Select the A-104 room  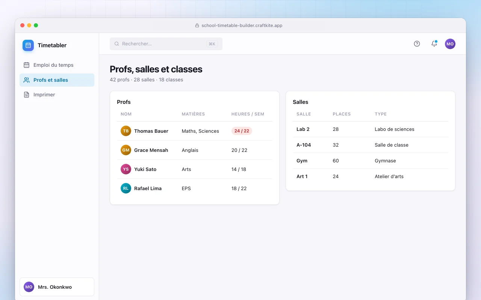click(x=304, y=145)
